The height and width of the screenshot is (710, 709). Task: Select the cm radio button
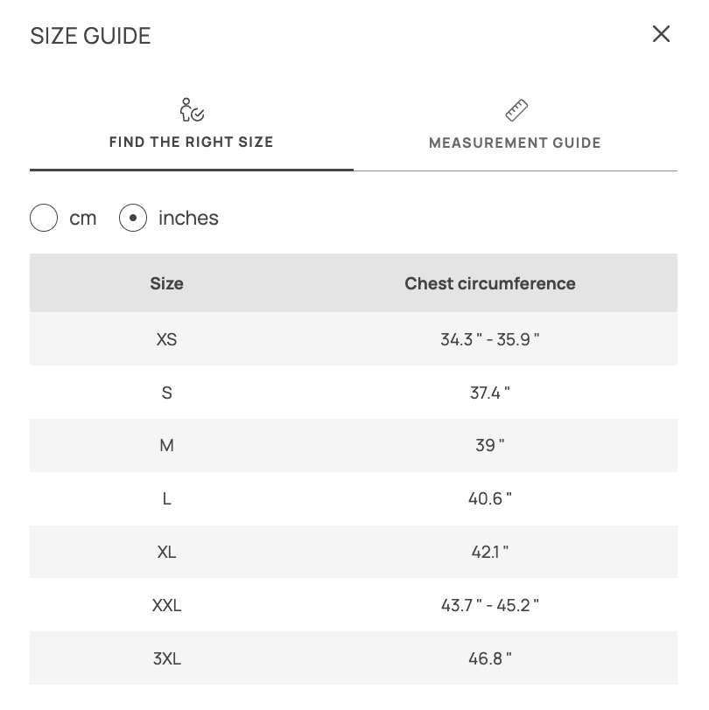tap(44, 218)
